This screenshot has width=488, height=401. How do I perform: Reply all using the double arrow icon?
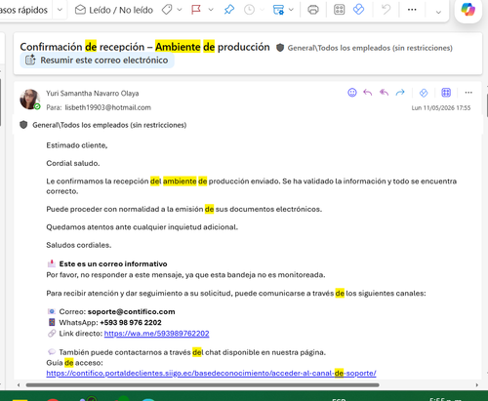[x=384, y=93]
